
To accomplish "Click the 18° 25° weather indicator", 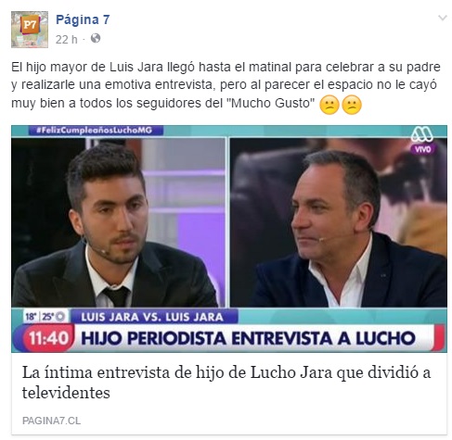I will tap(45, 317).
